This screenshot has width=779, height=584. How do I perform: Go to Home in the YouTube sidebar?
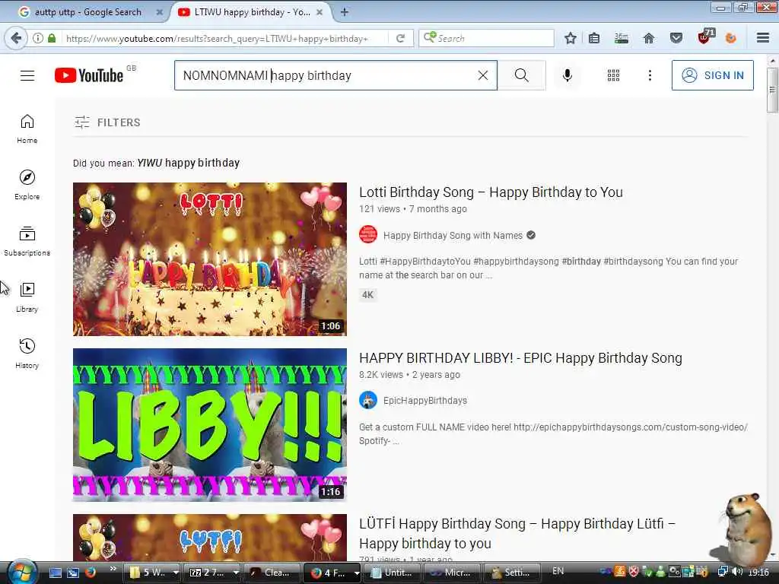tap(27, 129)
